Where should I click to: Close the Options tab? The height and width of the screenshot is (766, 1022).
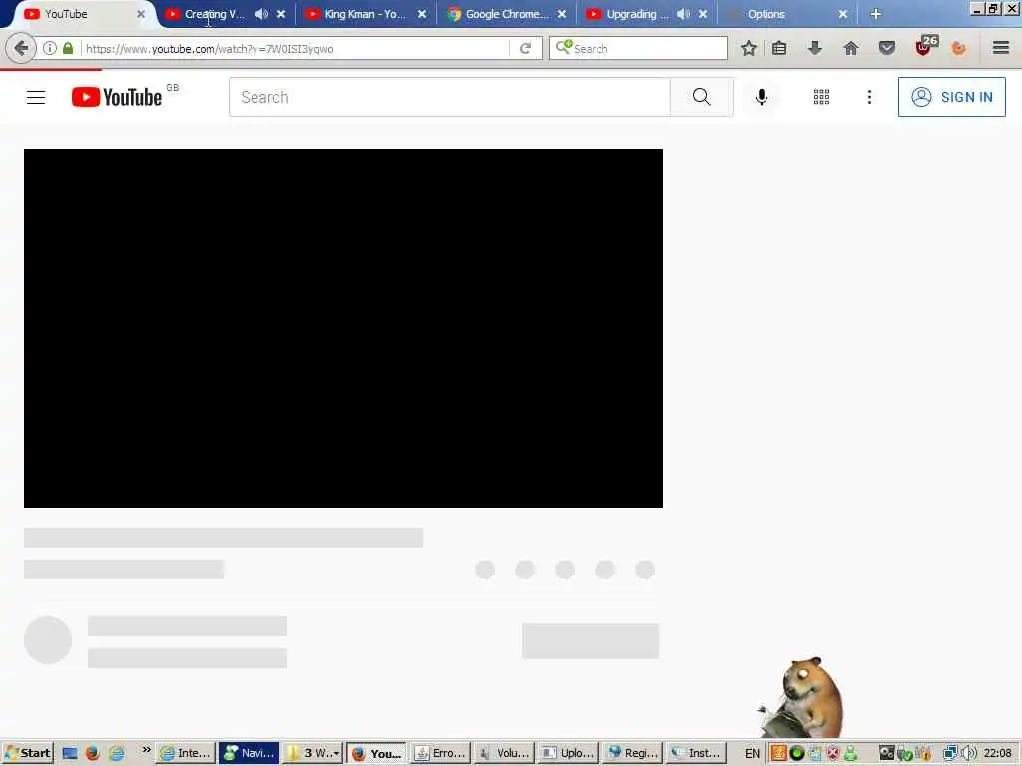click(843, 14)
